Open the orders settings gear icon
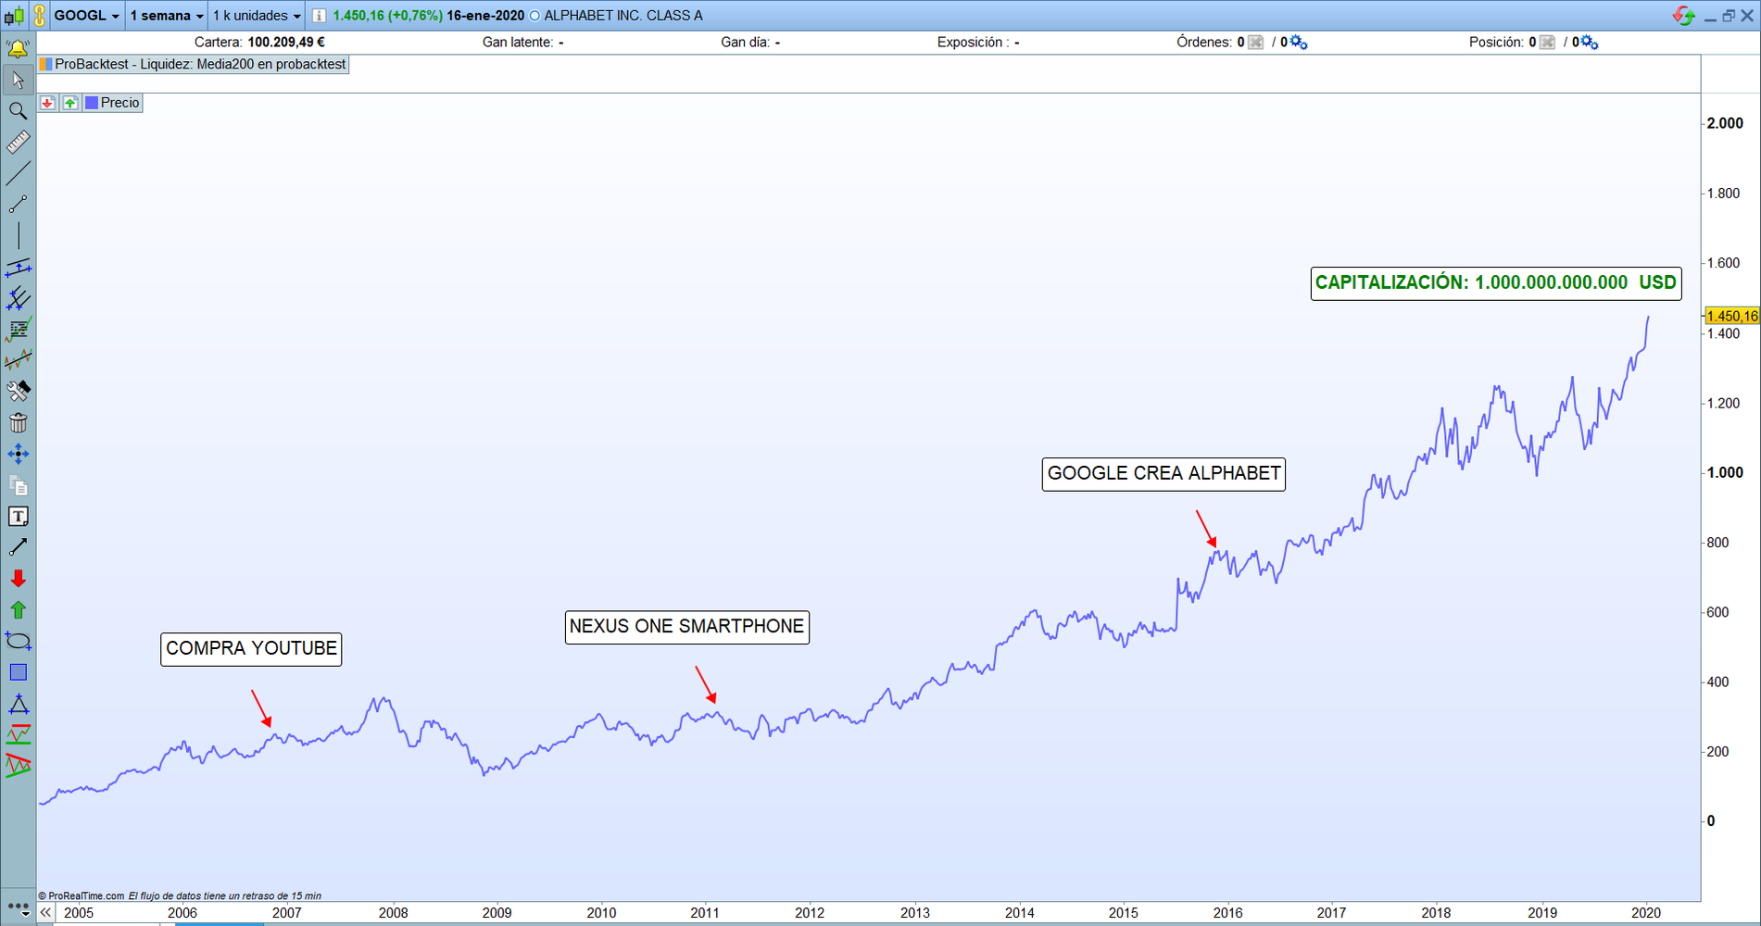1761x926 pixels. tap(1299, 43)
